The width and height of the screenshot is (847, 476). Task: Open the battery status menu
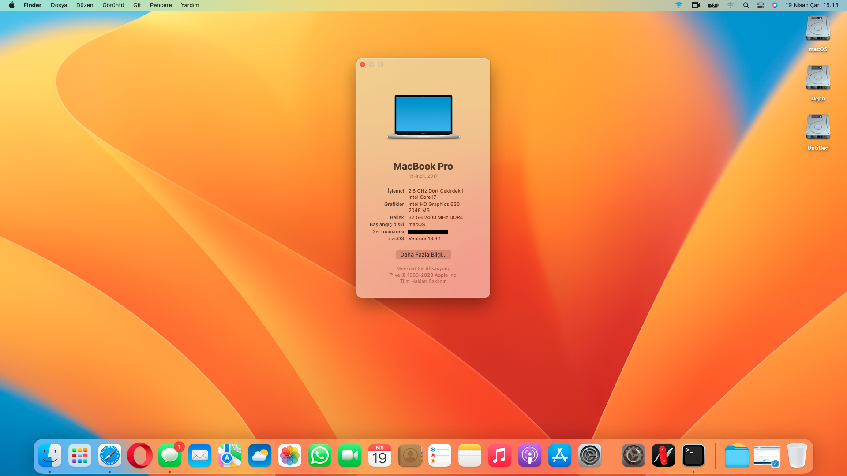pos(713,5)
